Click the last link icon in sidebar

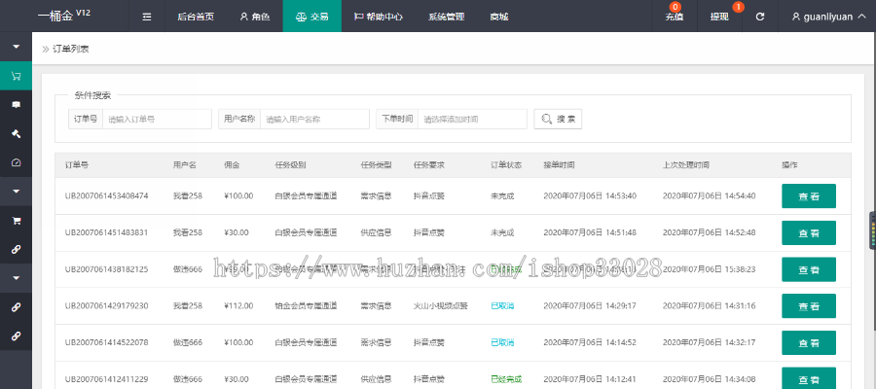(16, 336)
